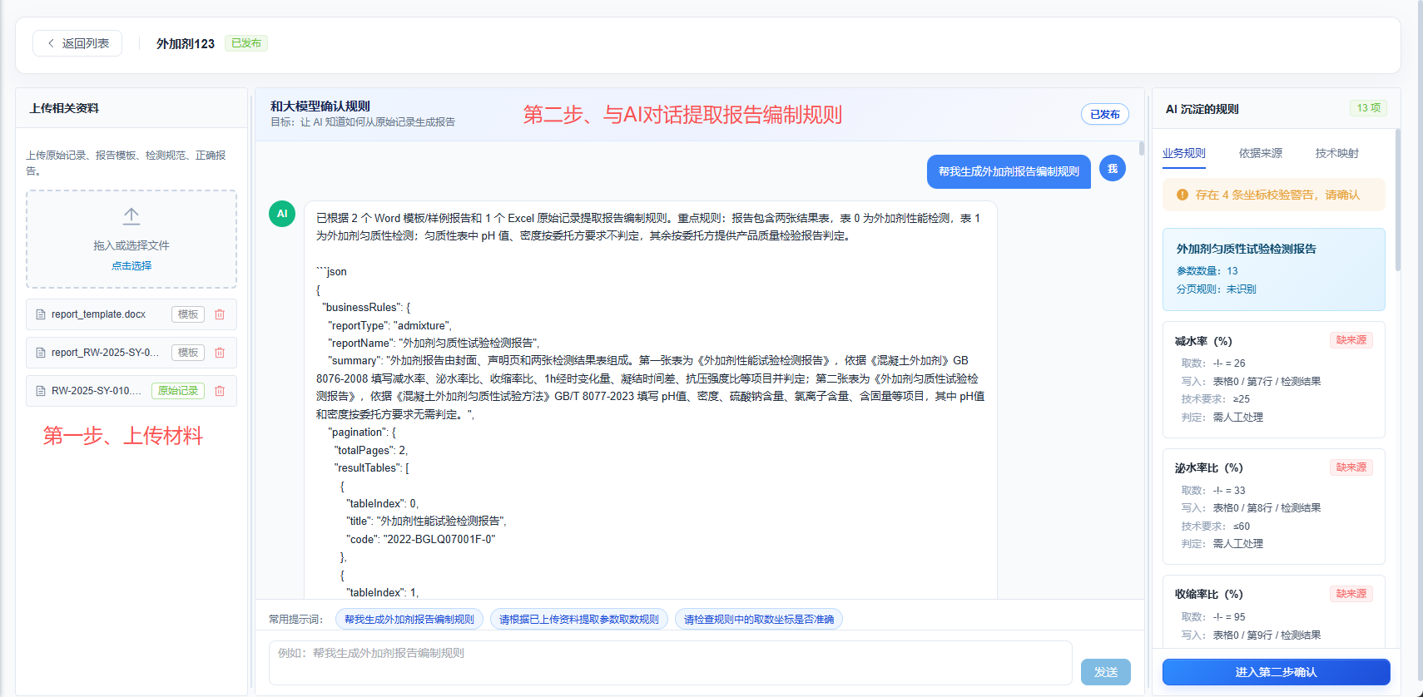Open the 减水率 (%) rule card

pos(1274,379)
